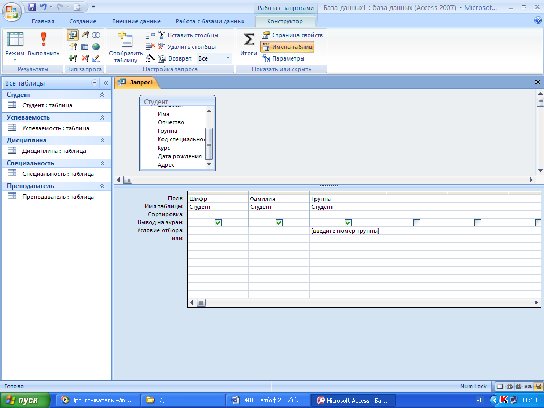The width and height of the screenshot is (544, 408).
Task: Switch to the БД folder taskbar item
Action: pyautogui.click(x=183, y=400)
